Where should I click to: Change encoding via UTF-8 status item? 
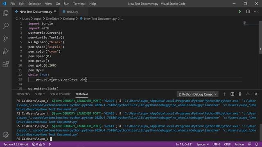pos(217,144)
